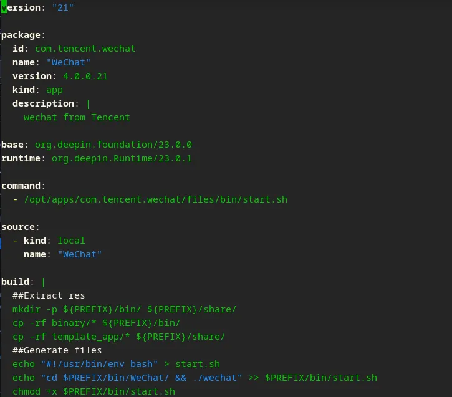This screenshot has width=452, height=397.
Task: Click the ##Generate files comment line
Action: coord(57,350)
